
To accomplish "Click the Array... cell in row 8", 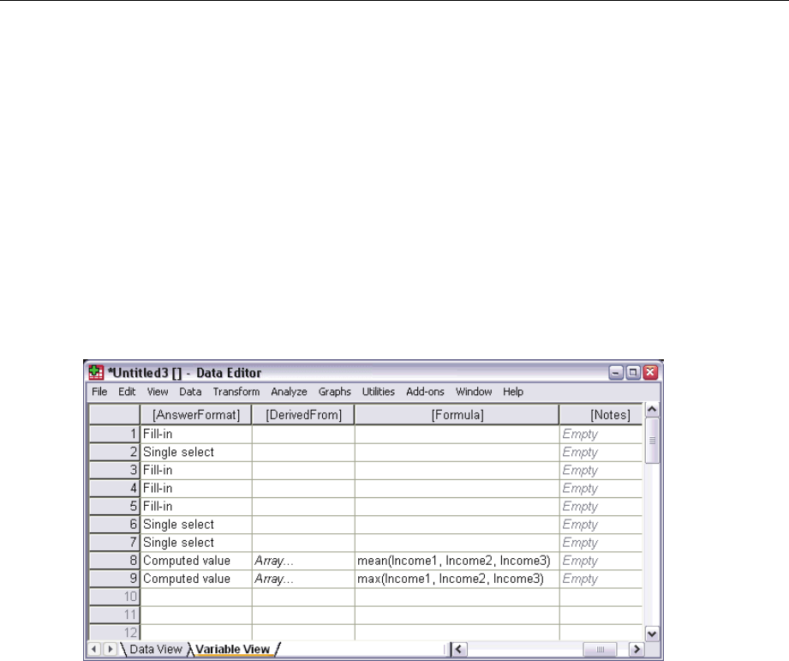I will [303, 561].
